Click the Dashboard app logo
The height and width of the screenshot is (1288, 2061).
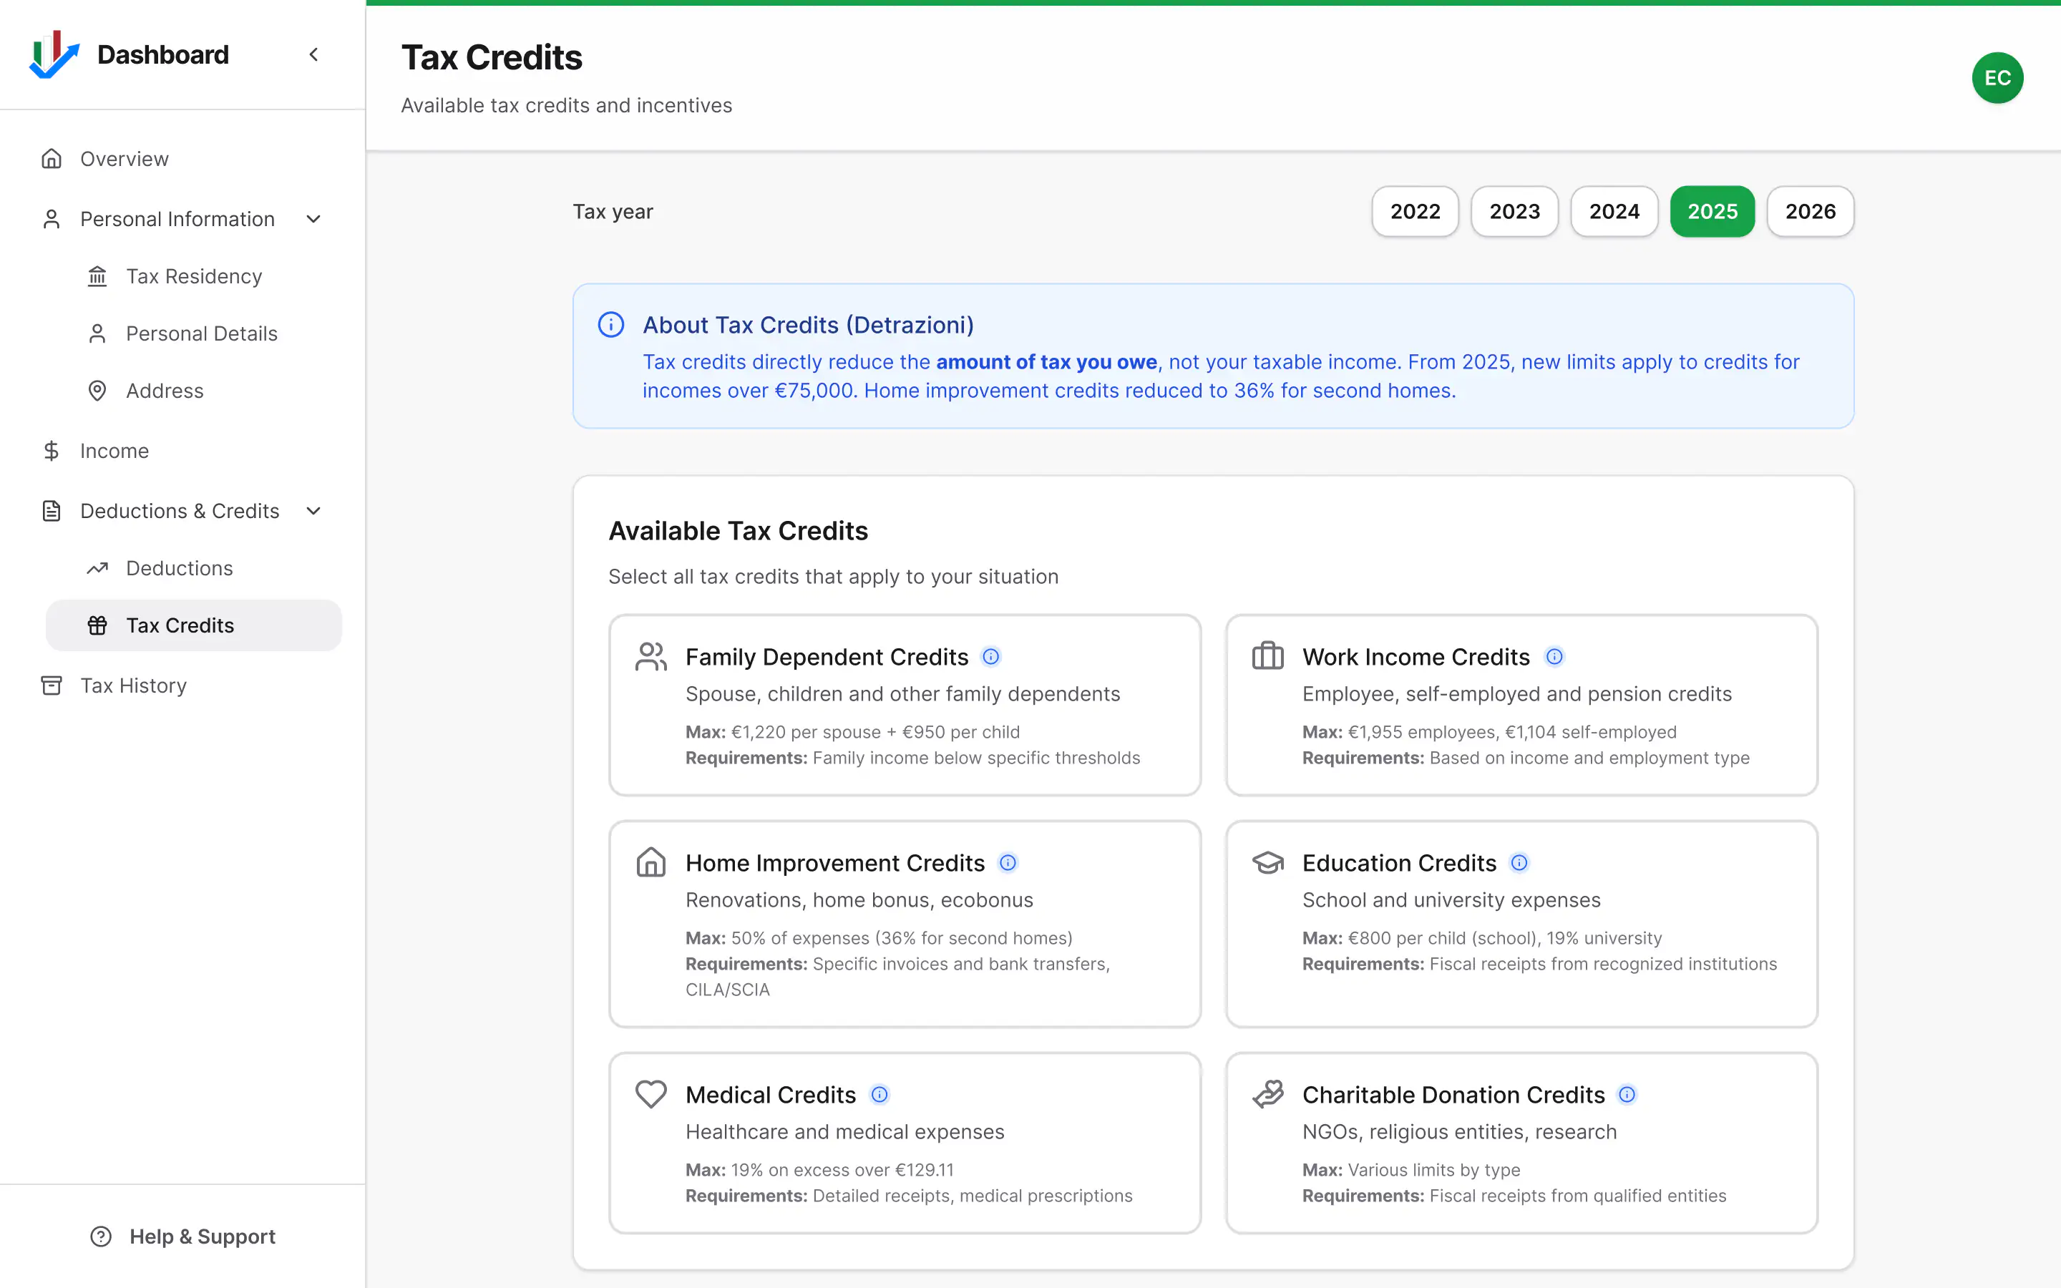click(x=53, y=54)
